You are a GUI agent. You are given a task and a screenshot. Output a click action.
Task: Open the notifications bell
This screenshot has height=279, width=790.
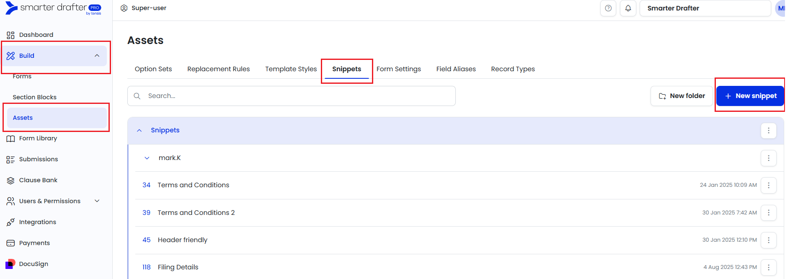tap(628, 8)
